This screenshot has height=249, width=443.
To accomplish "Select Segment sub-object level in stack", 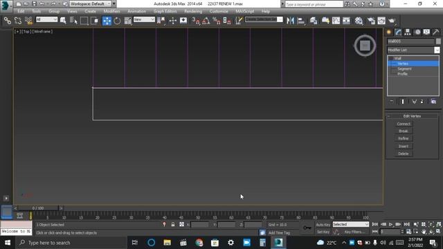I will tap(404, 69).
